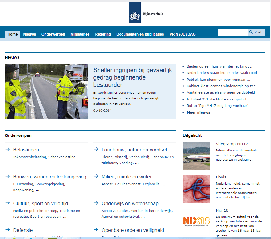The width and height of the screenshot is (271, 239).
Task: Open 'In totaal 251 slachtoffers rampvlucht' link
Action: click(x=220, y=99)
